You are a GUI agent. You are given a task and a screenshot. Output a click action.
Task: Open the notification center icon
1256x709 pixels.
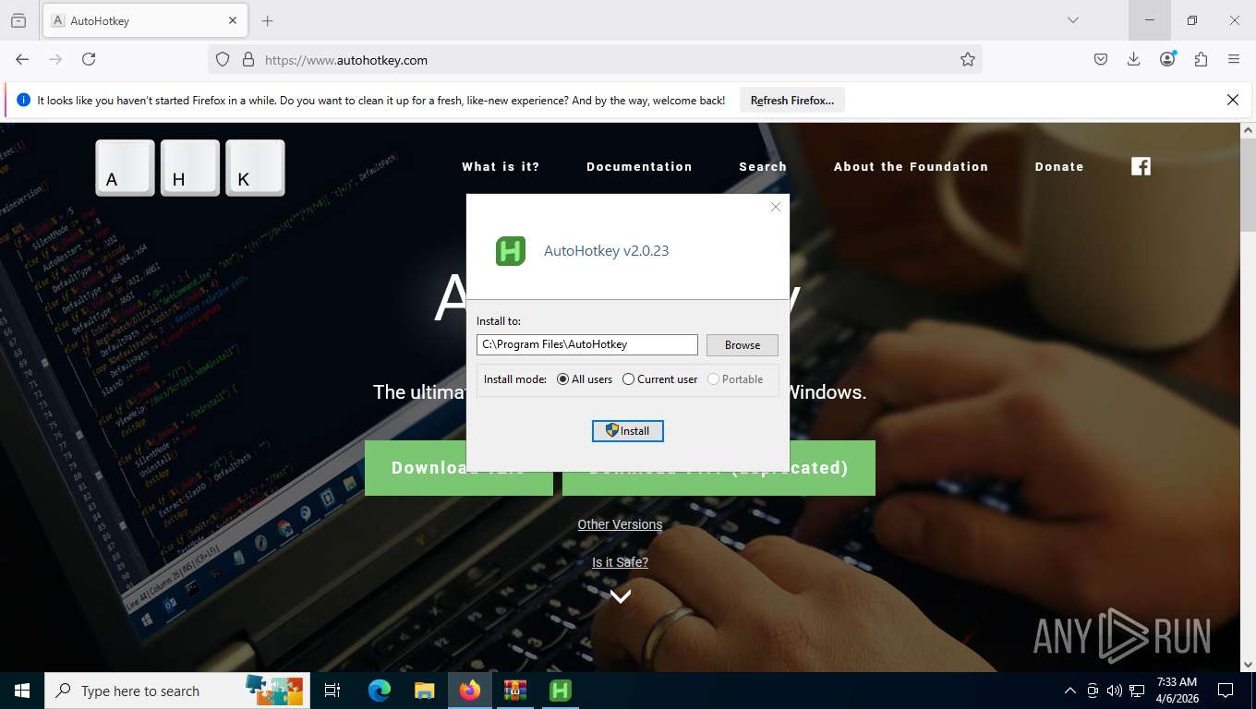(x=1226, y=691)
